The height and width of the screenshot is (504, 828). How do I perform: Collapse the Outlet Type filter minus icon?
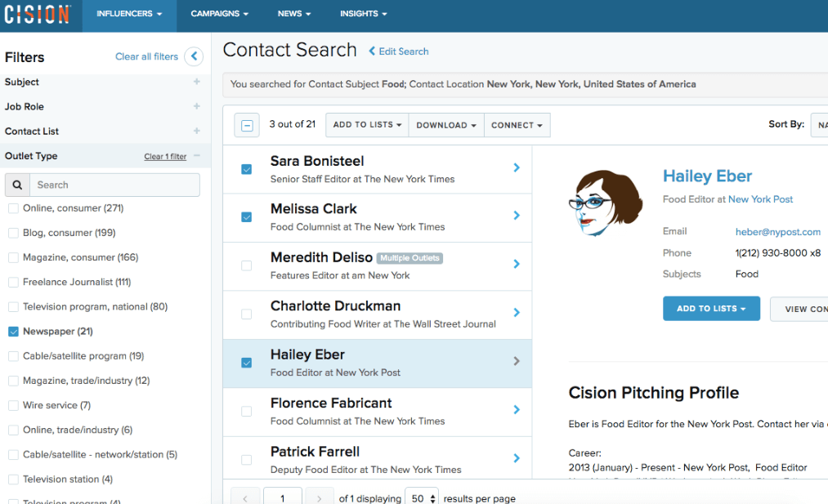(196, 156)
